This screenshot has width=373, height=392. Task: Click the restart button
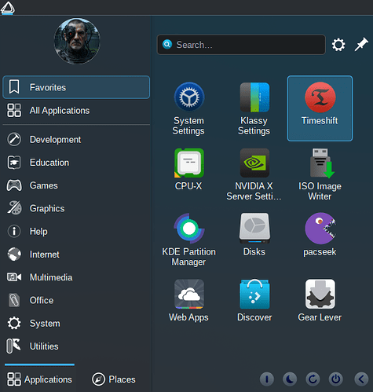pos(313,379)
